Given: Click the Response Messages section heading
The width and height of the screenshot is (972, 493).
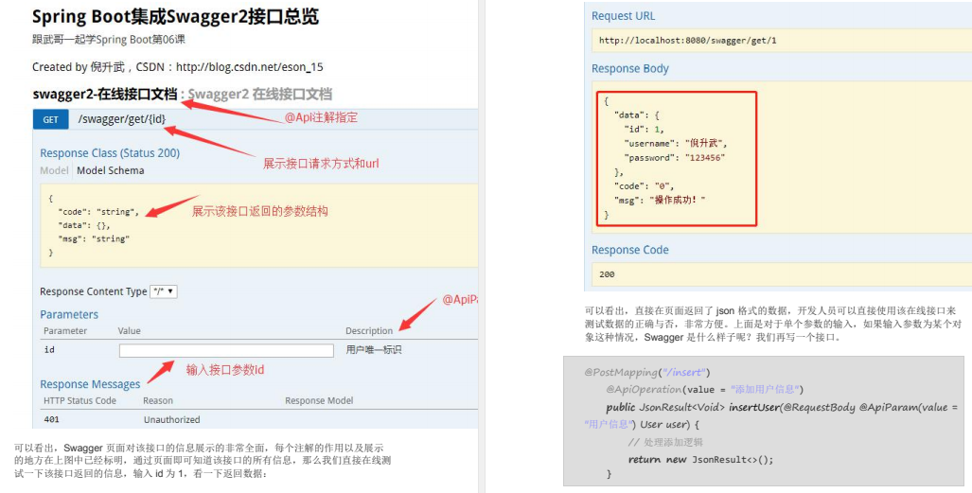Looking at the screenshot, I should [91, 384].
